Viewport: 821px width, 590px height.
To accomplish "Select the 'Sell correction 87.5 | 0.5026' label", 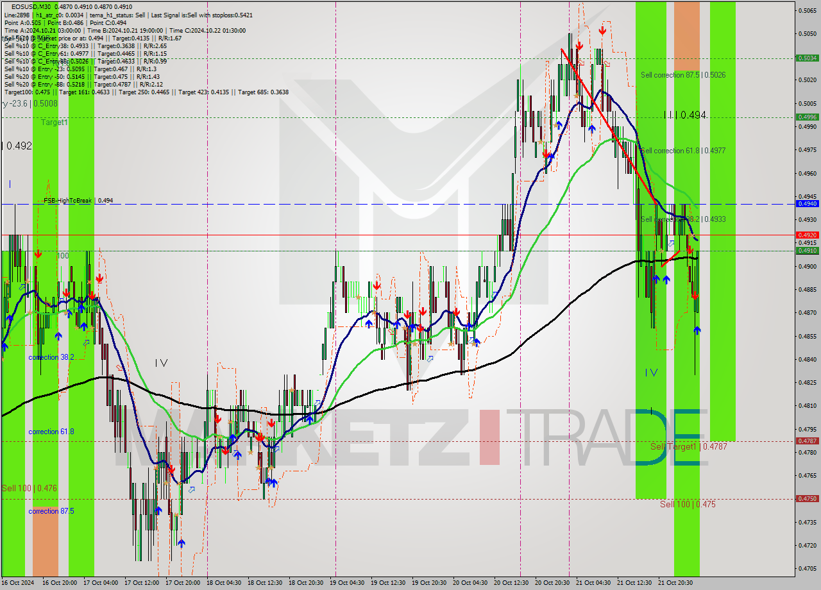I will coord(683,75).
